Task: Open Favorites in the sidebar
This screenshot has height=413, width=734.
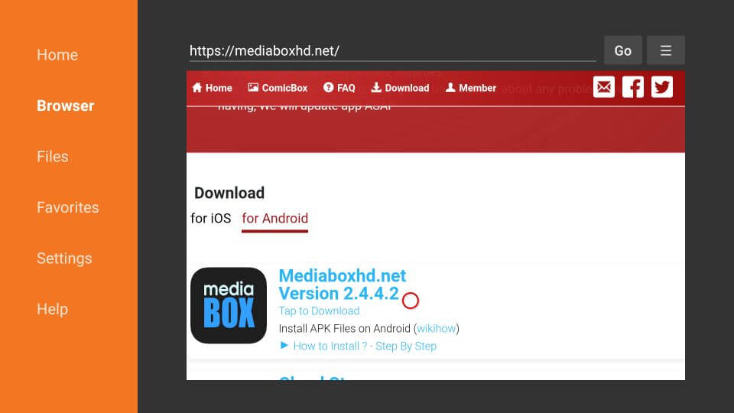Action: coord(68,207)
